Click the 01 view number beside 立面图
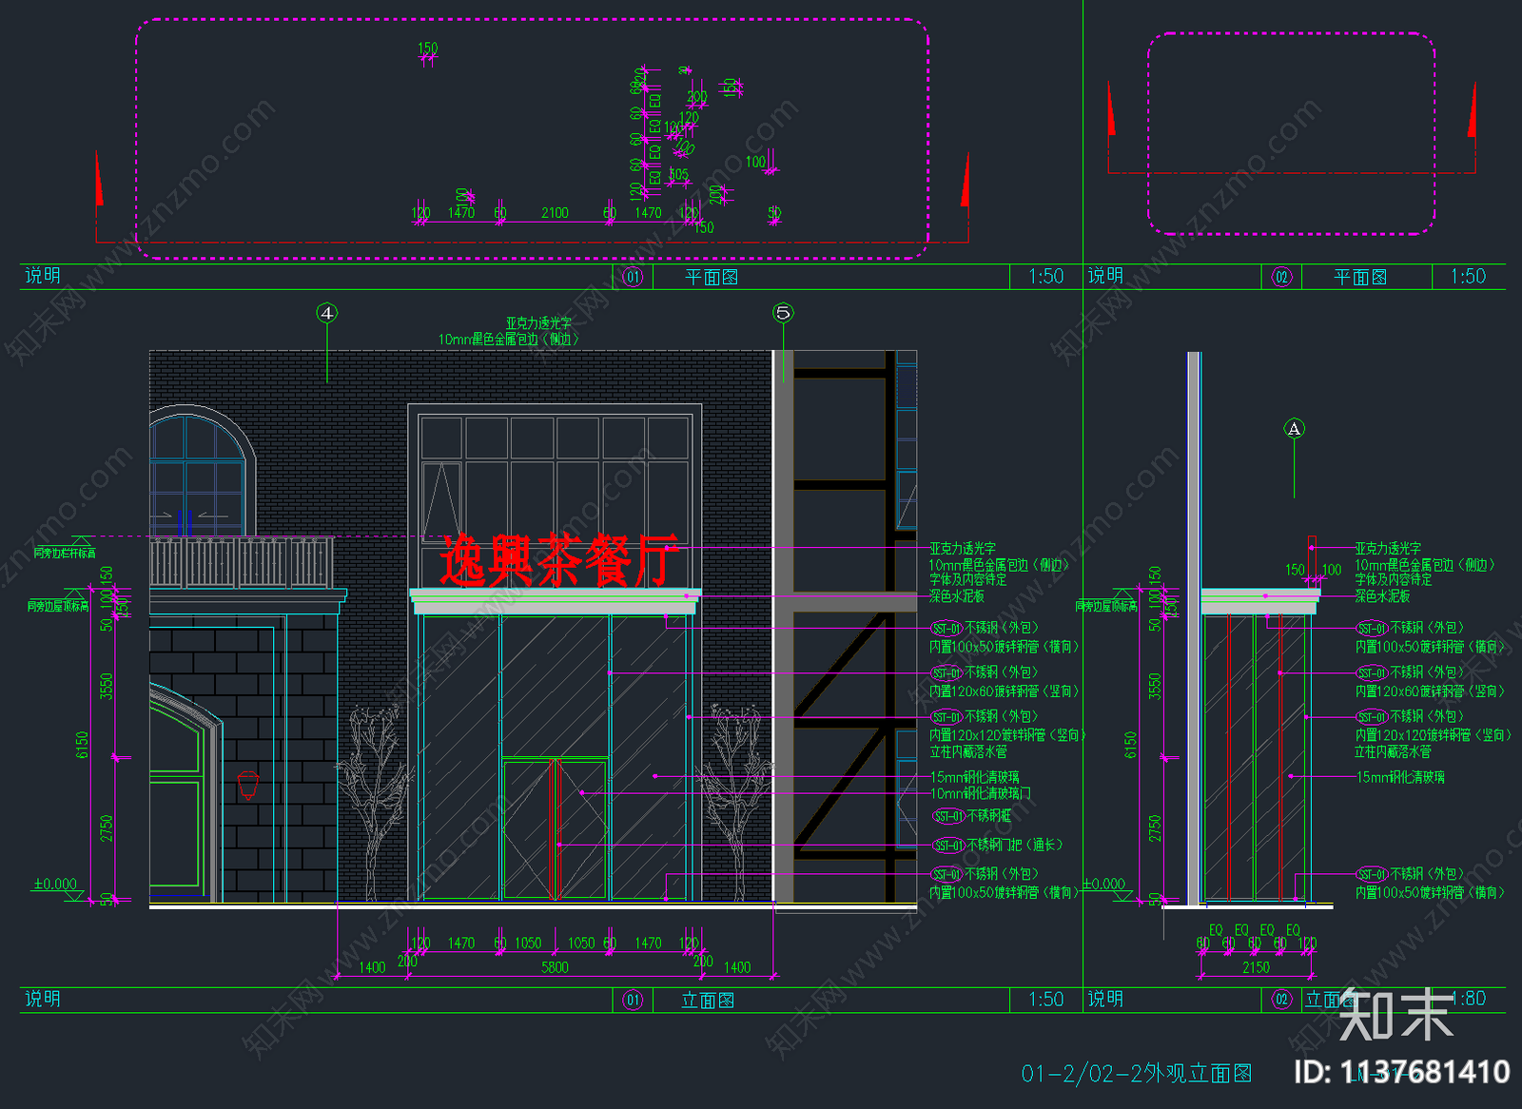The width and height of the screenshot is (1522, 1109). 633,1000
